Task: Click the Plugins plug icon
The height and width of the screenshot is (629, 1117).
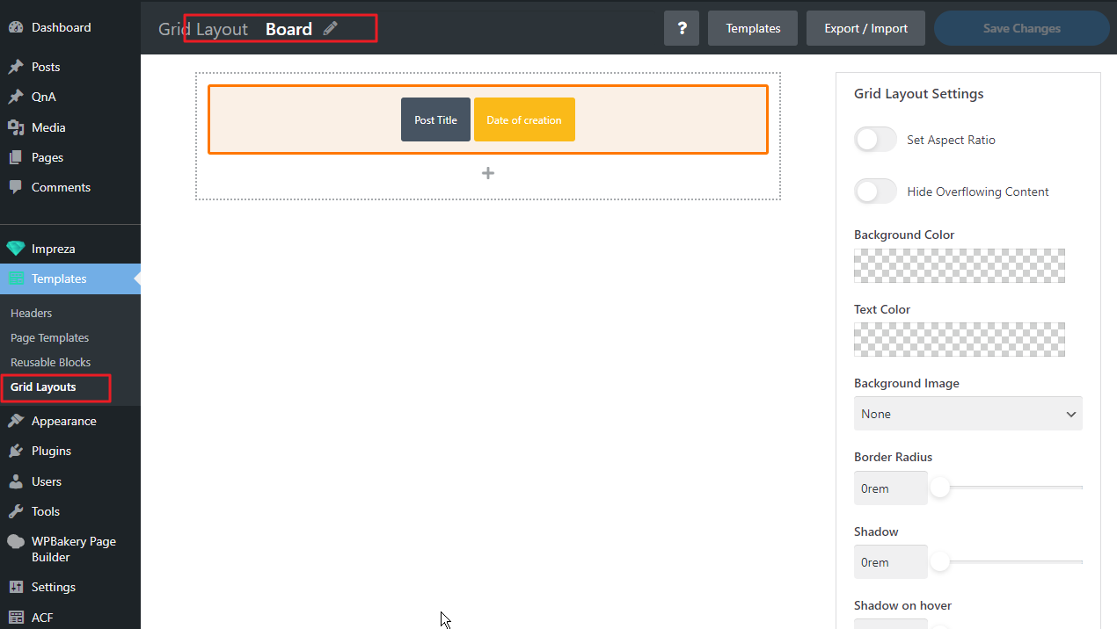Action: point(16,451)
